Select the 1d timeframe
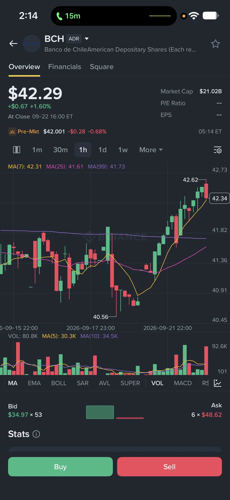This screenshot has width=230, height=500. point(102,150)
